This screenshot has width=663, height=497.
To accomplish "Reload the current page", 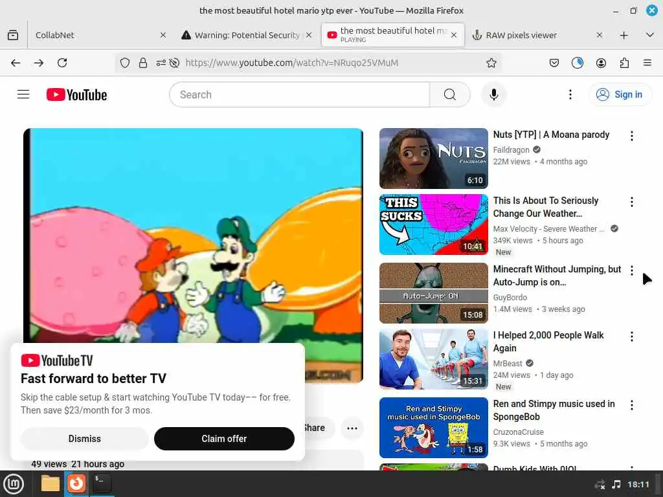I will pyautogui.click(x=62, y=63).
